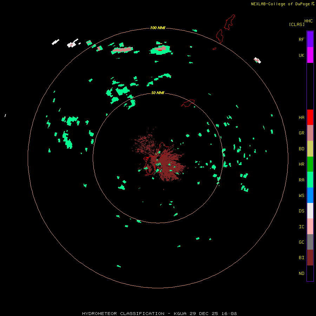Viewport: 316px width, 316px height.
Task: Select the GR salmon-rose legend swatch
Action: pos(310,133)
